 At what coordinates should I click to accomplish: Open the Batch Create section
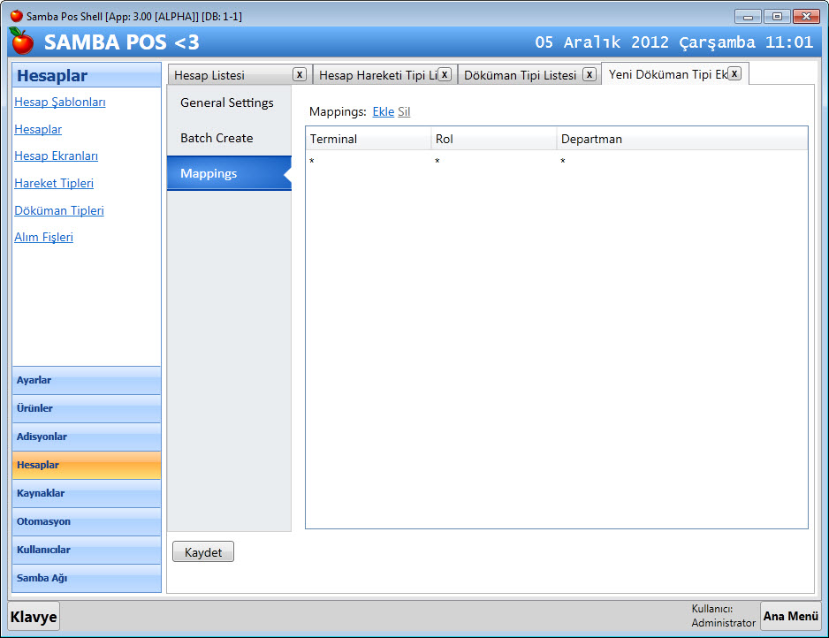[217, 138]
